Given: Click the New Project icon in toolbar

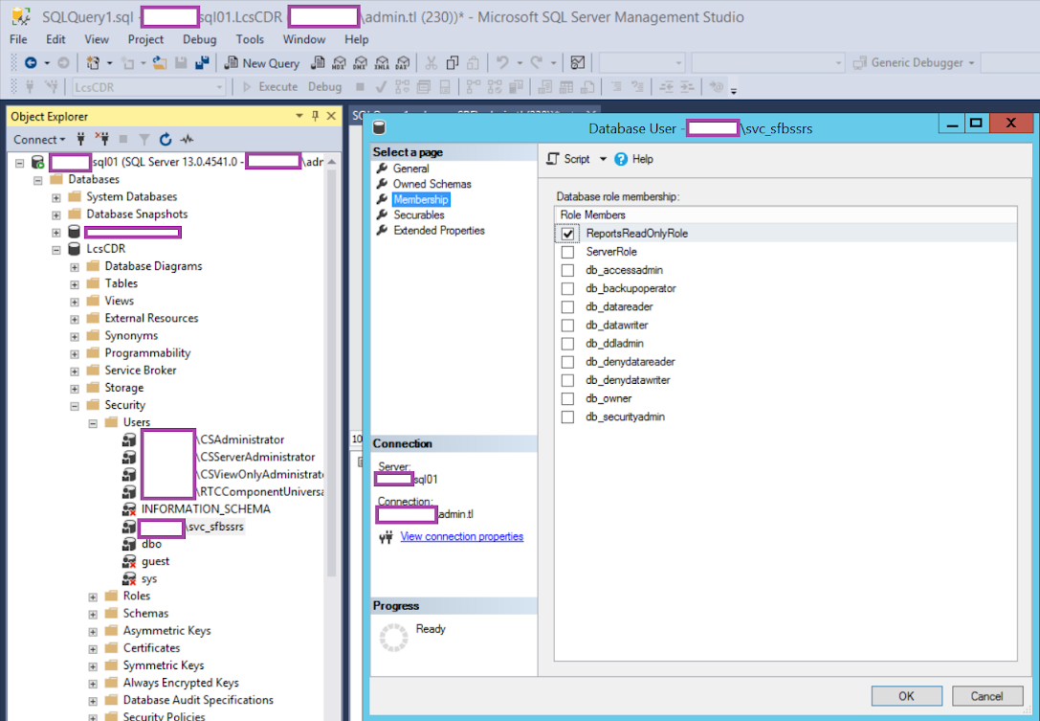Looking at the screenshot, I should [x=93, y=62].
